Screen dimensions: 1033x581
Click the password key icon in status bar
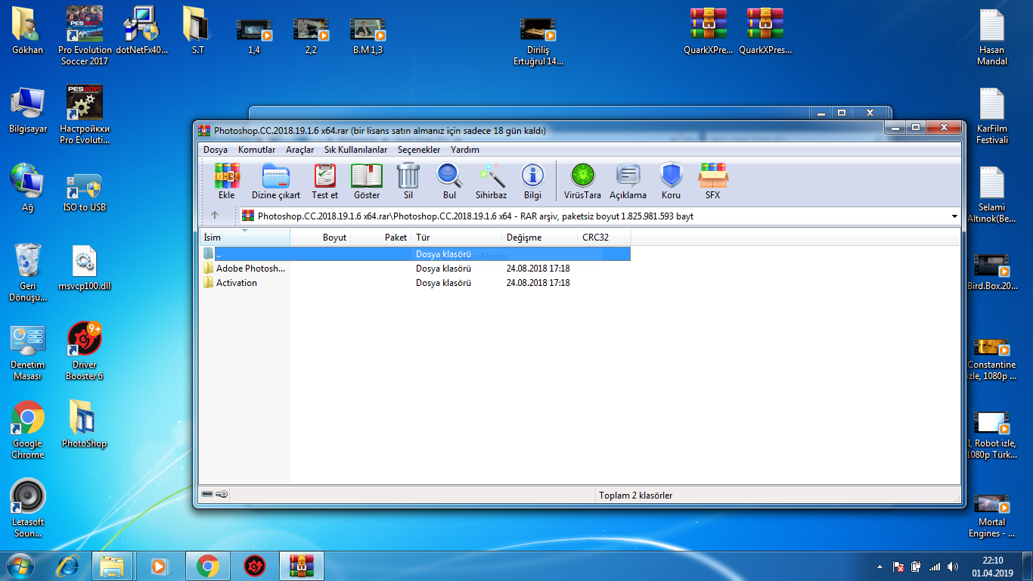(222, 495)
